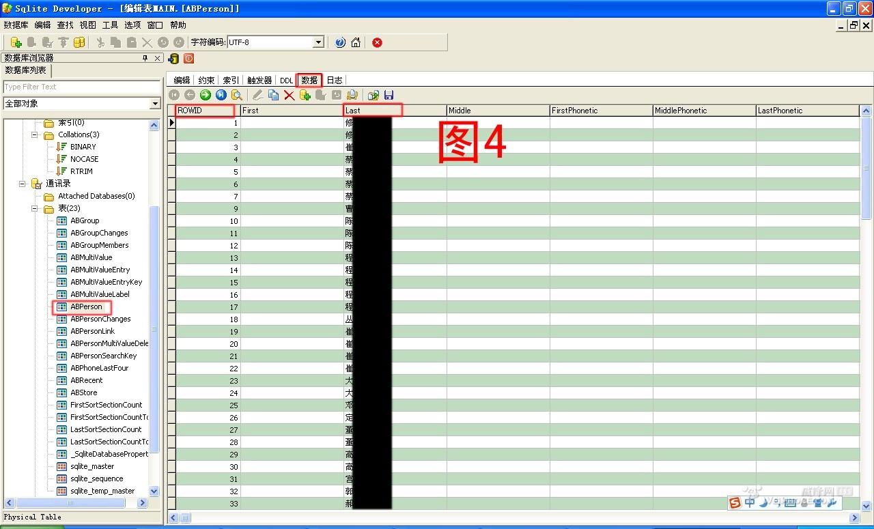Click the home house icon in toolbar
874x529 pixels.
pos(356,42)
